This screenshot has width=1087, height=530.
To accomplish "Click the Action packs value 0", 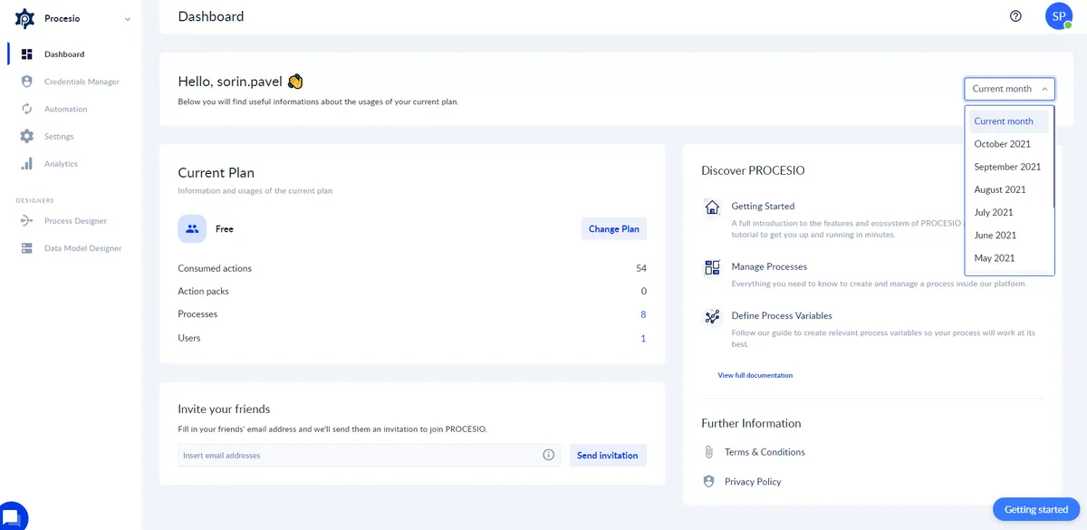I will (x=643, y=292).
